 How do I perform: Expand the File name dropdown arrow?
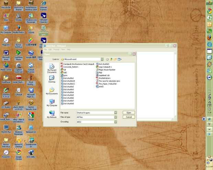tap(115, 113)
